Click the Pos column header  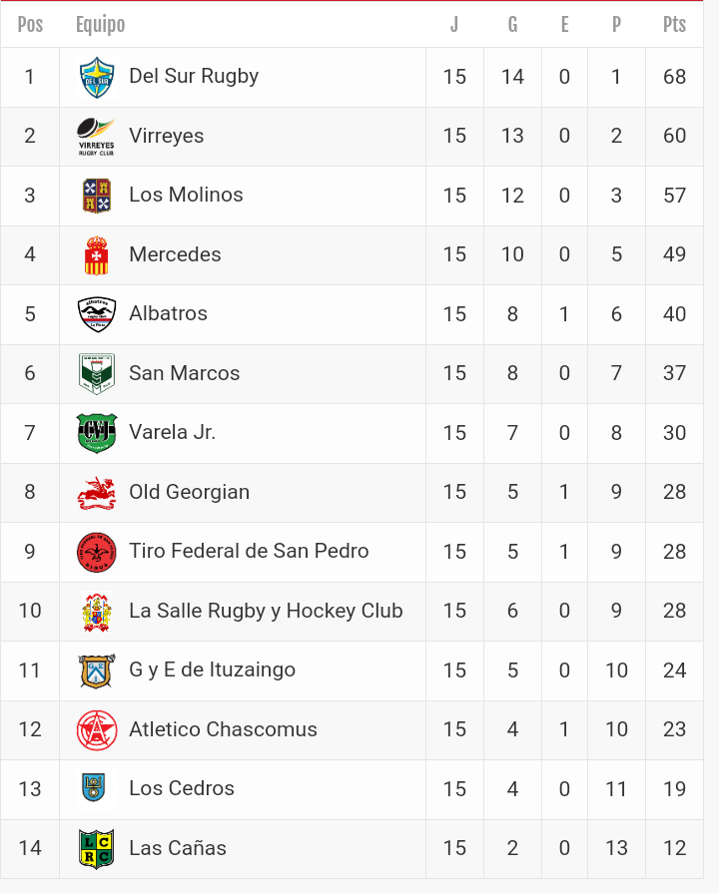click(30, 25)
